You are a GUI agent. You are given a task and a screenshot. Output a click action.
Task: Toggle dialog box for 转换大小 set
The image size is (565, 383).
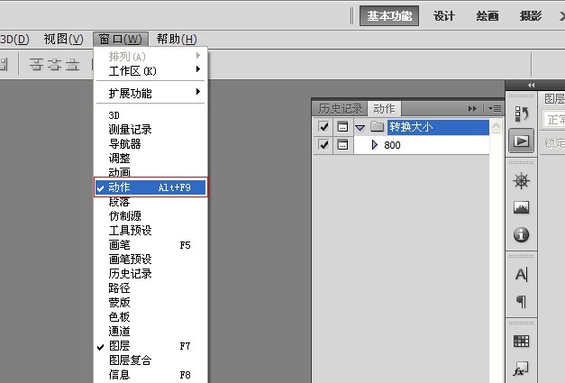point(342,127)
